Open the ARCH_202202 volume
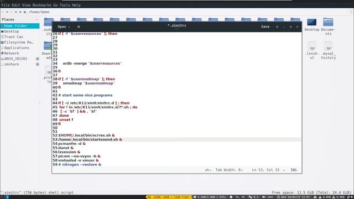Screen dimensions: 354x199 (15, 59)
